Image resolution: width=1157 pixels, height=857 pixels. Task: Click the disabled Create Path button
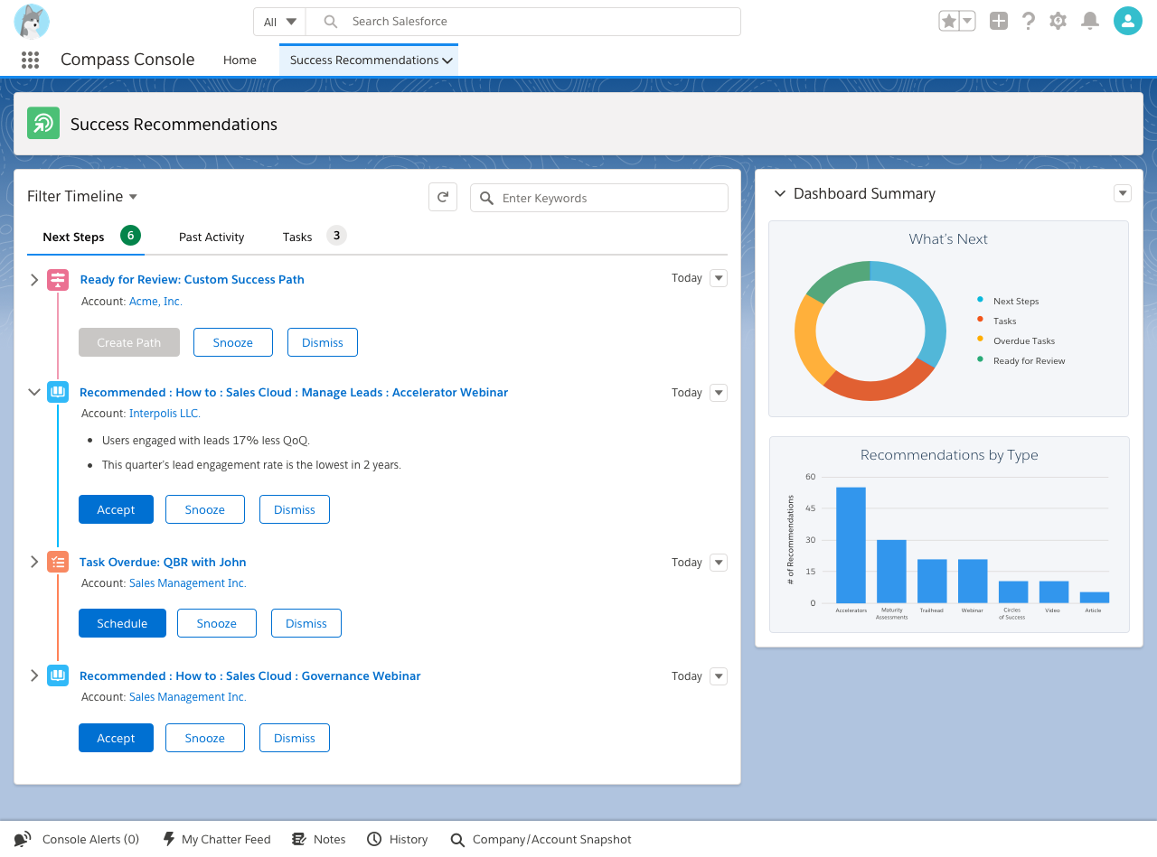[129, 342]
